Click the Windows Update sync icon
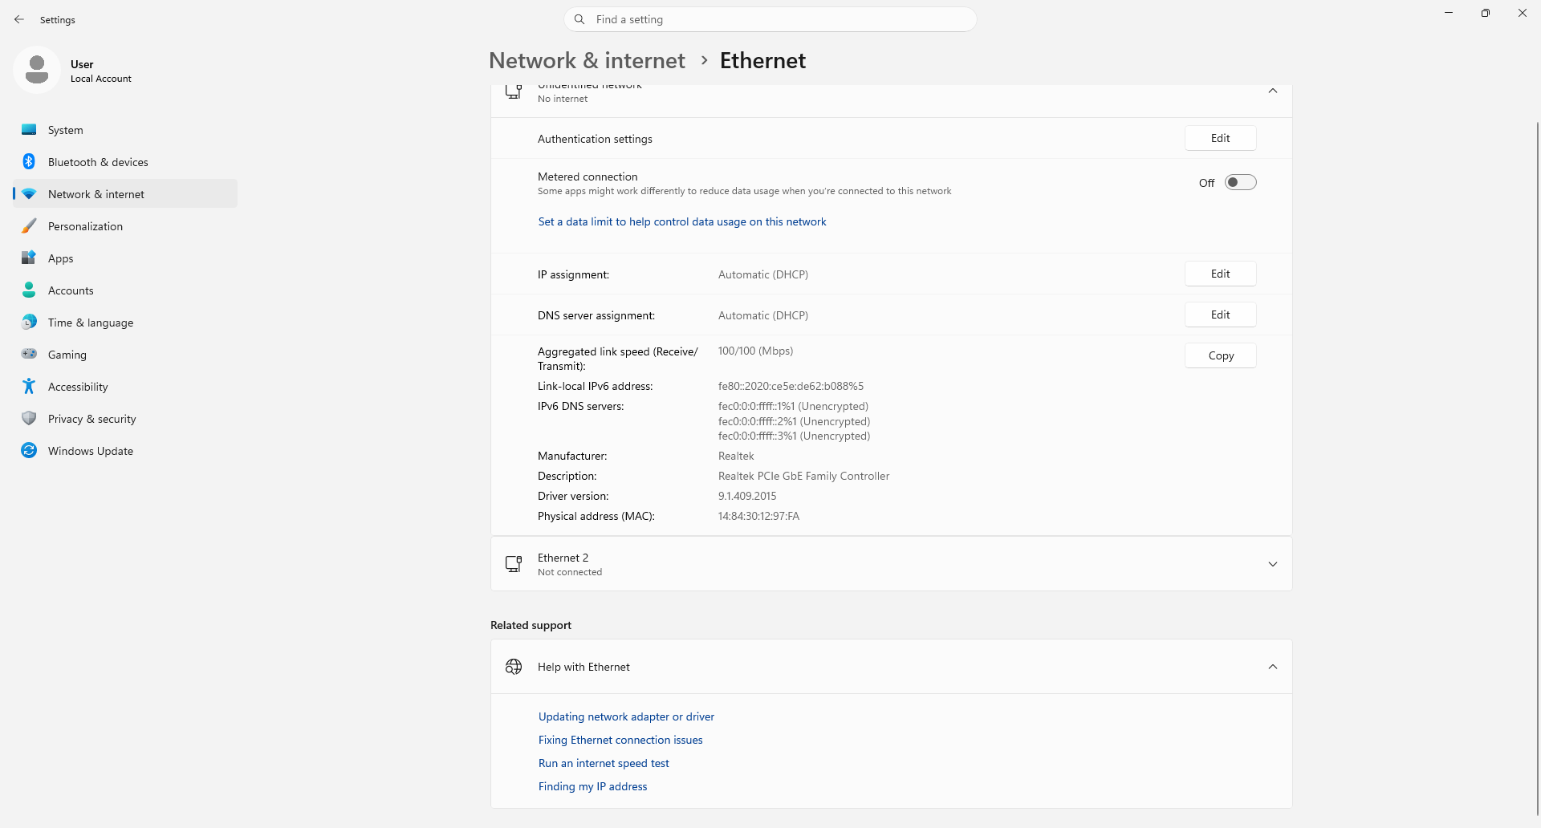Viewport: 1541px width, 828px height. (x=29, y=451)
